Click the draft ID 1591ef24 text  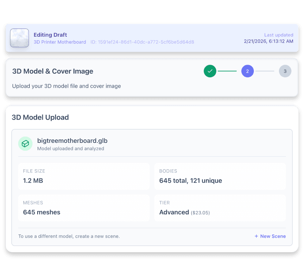(142, 42)
